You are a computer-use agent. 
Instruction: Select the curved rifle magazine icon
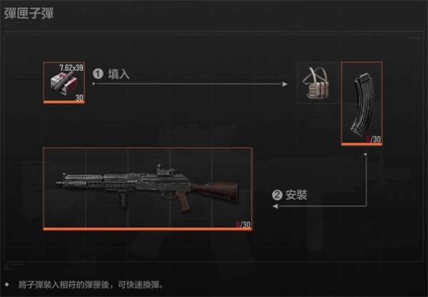point(362,104)
